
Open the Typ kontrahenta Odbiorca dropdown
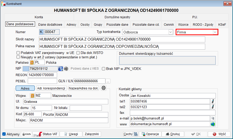pyautogui.click(x=170, y=32)
